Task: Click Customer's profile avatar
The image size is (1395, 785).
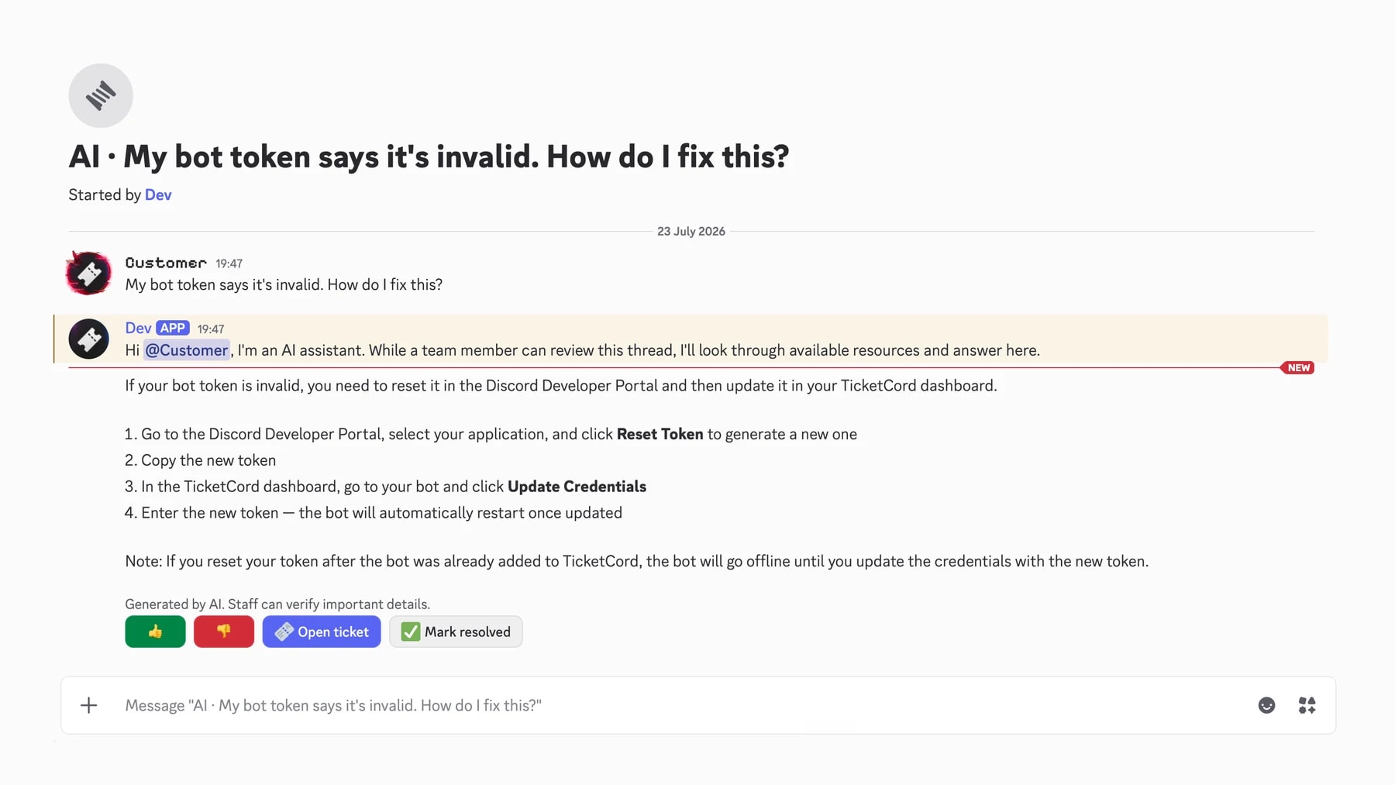Action: (88, 273)
